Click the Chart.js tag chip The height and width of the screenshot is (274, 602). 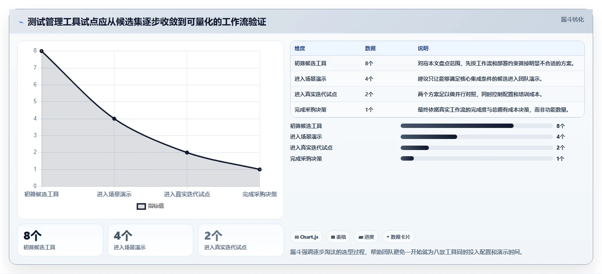[307, 237]
